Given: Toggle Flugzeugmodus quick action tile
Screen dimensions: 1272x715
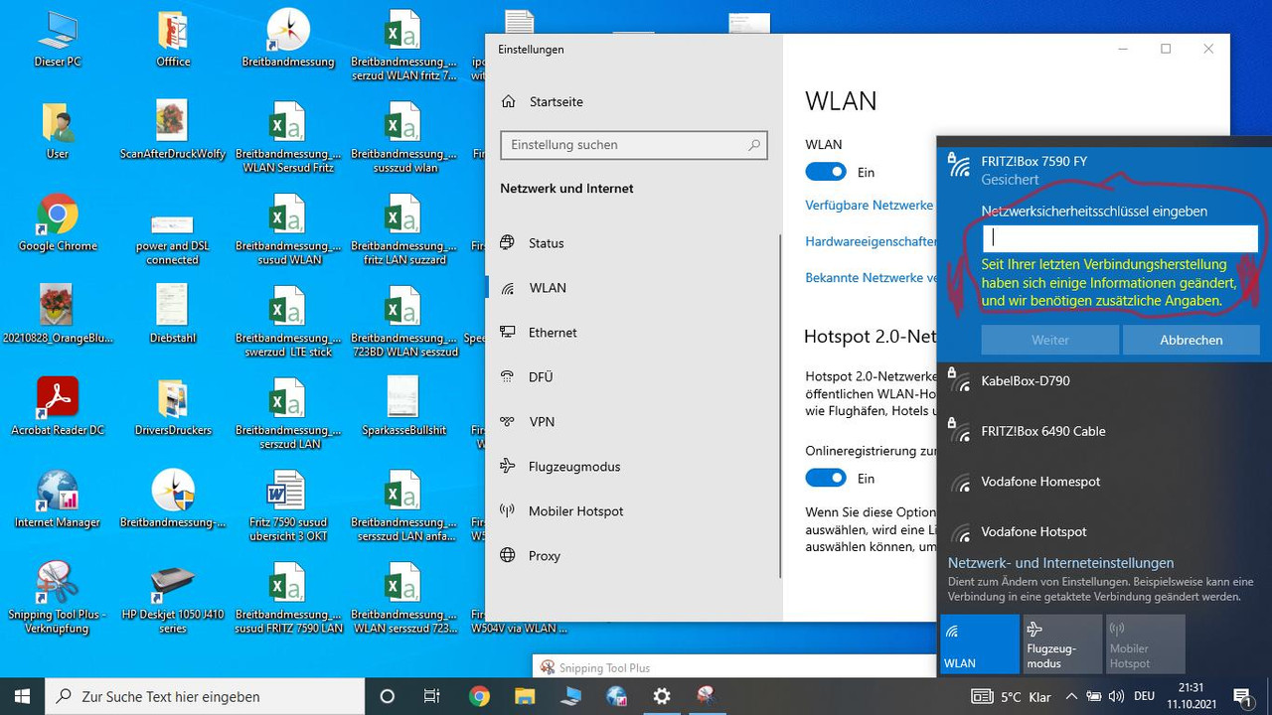Looking at the screenshot, I should click(1062, 643).
